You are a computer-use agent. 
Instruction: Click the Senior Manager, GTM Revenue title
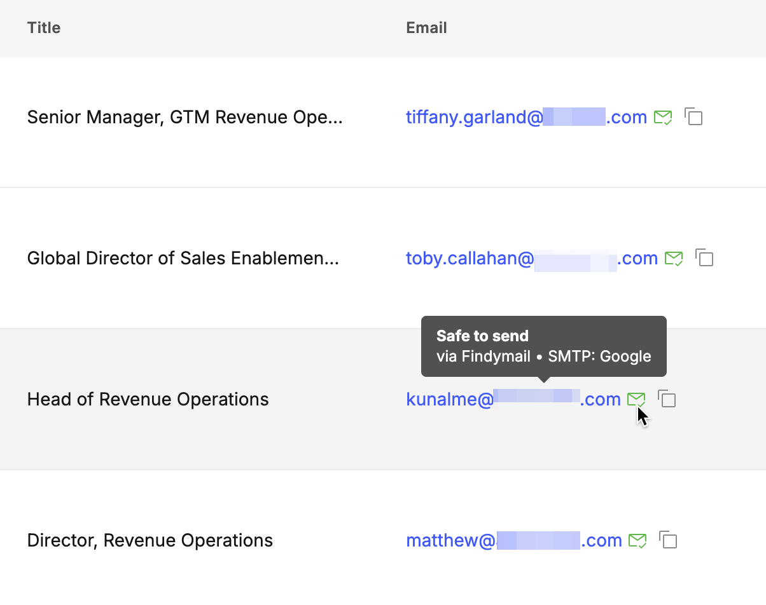coord(185,117)
